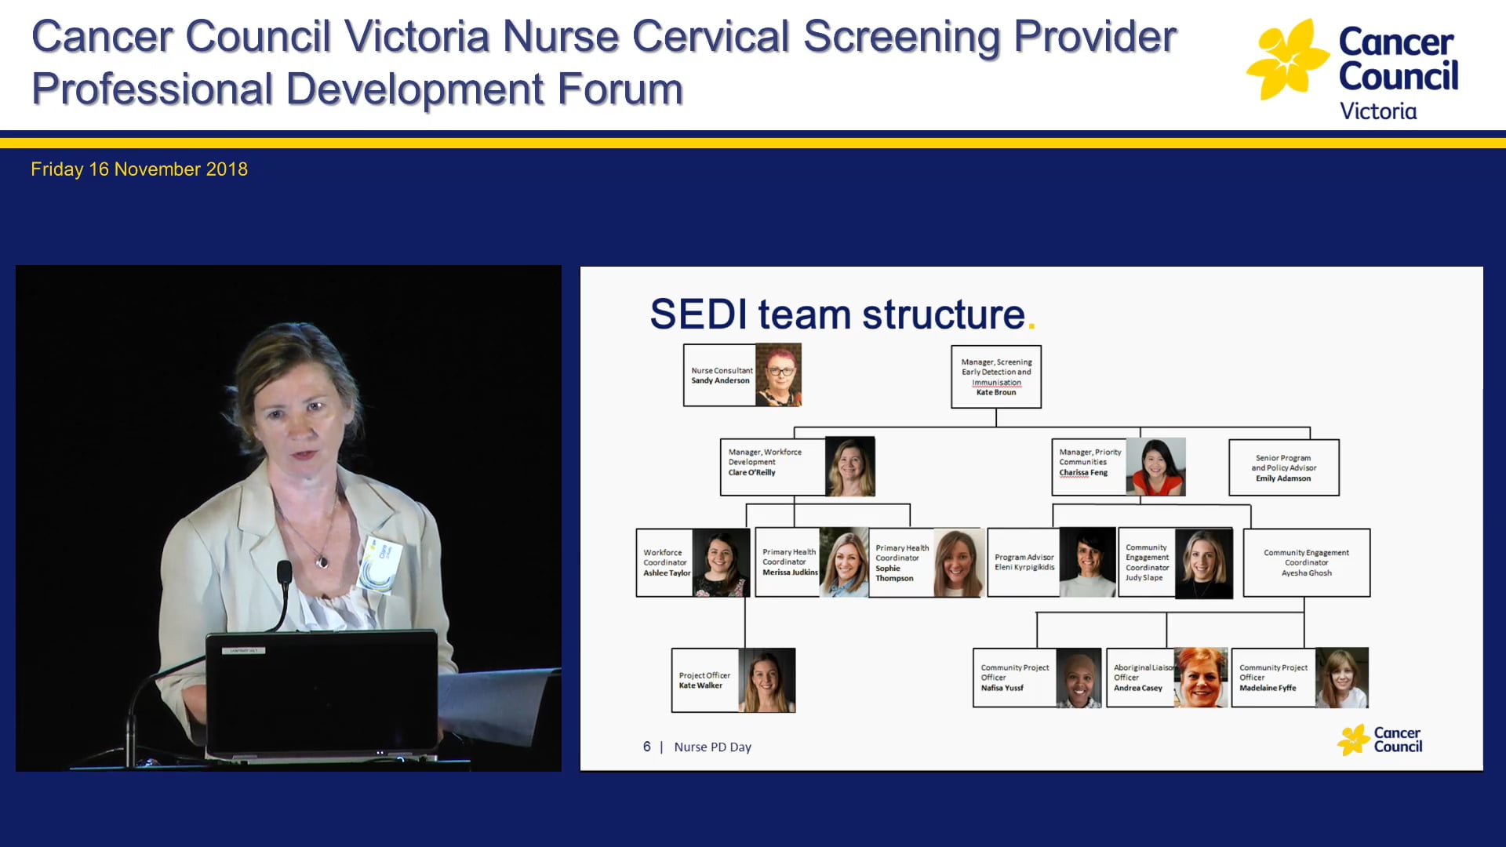Viewport: 1506px width, 847px height.
Task: Click Andrea Casey's portrait photo
Action: [x=1201, y=677]
